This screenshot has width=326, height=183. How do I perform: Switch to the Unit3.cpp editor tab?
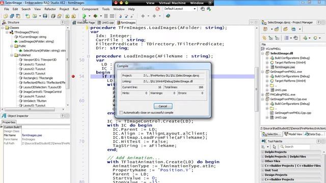pyautogui.click(x=105, y=22)
